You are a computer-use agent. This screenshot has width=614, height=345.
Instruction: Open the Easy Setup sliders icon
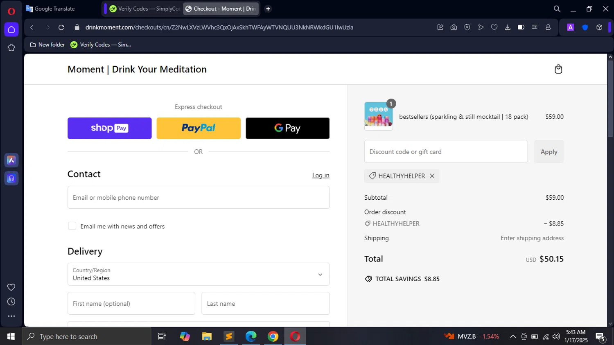point(535,27)
